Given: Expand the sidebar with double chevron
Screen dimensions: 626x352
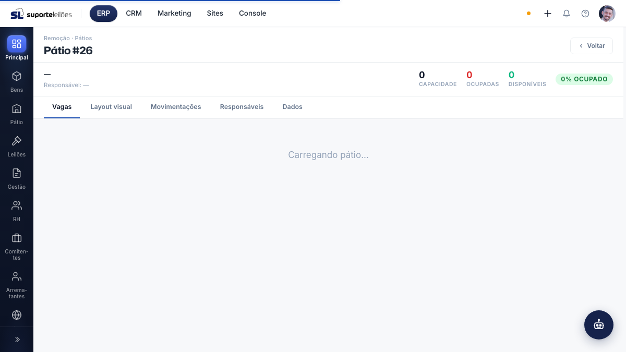Looking at the screenshot, I should point(17,339).
